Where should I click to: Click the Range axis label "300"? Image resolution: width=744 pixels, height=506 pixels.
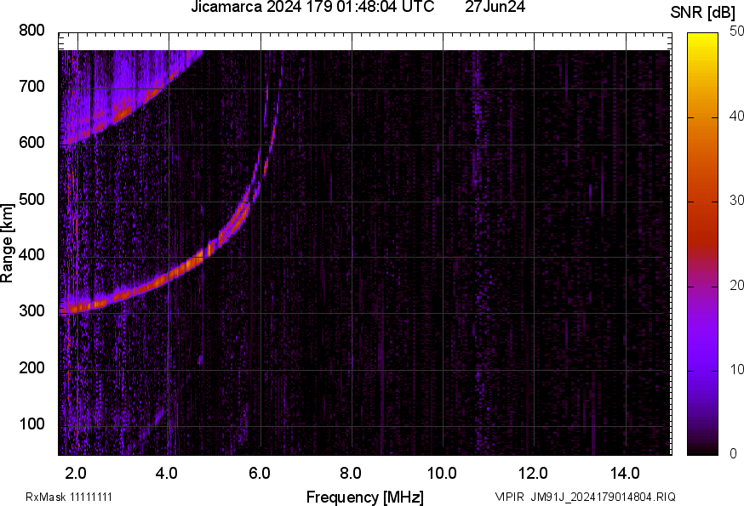click(x=31, y=311)
